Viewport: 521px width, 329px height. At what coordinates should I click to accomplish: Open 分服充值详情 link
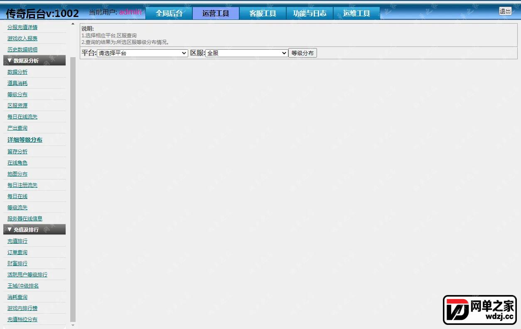click(22, 27)
